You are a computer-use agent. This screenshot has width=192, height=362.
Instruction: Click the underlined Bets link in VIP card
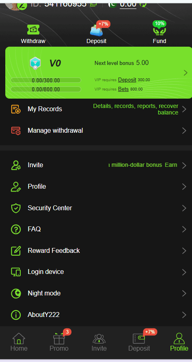[x=123, y=89]
